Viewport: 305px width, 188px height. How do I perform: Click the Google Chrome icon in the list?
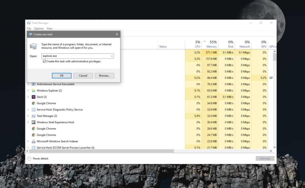click(33, 103)
